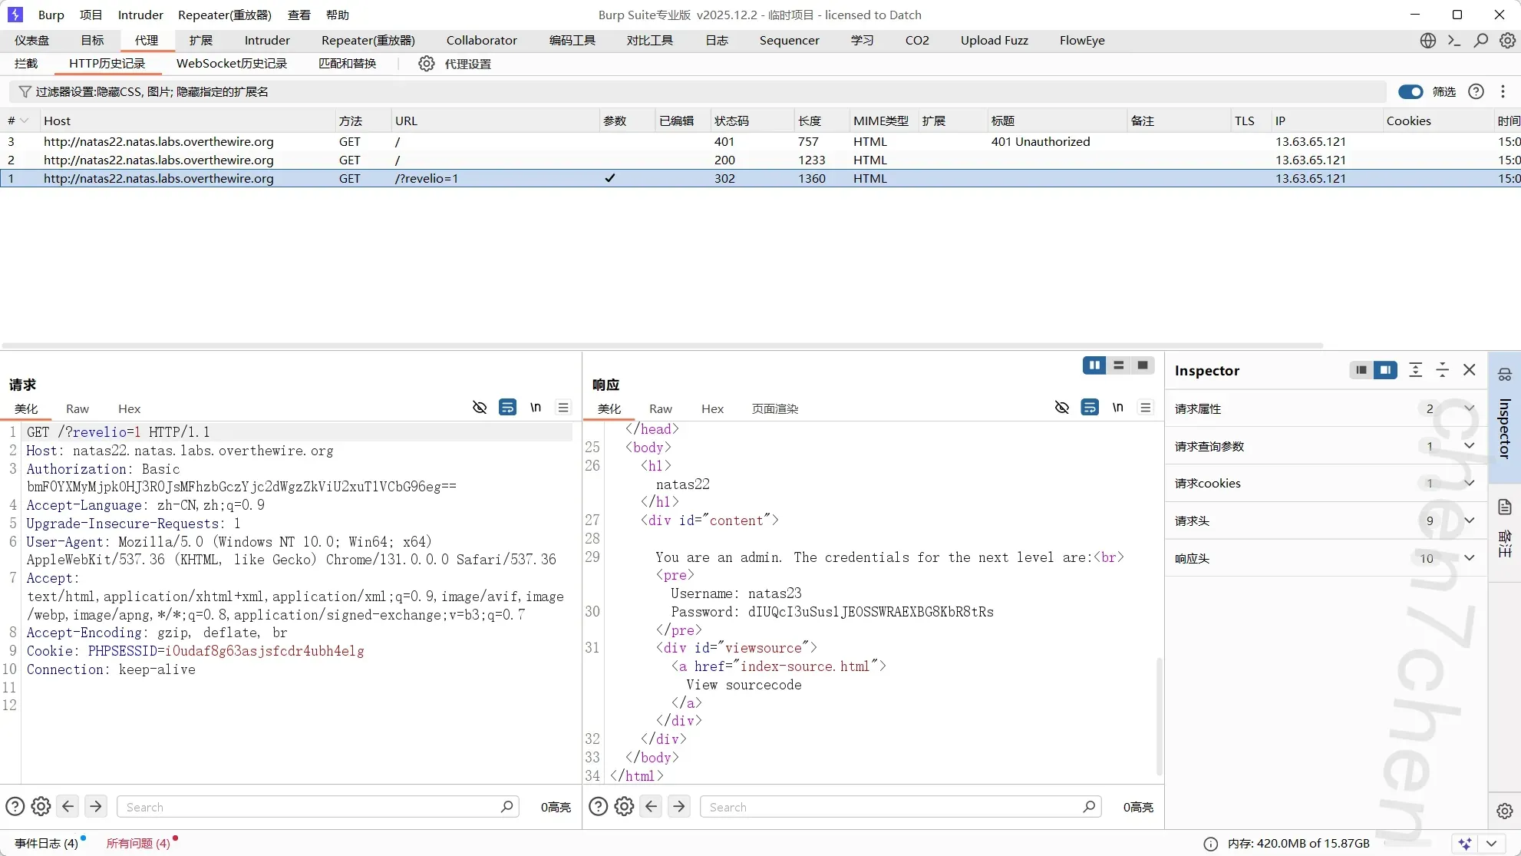Open the 代理设置 proxy settings
The height and width of the screenshot is (856, 1521).
(x=468, y=64)
